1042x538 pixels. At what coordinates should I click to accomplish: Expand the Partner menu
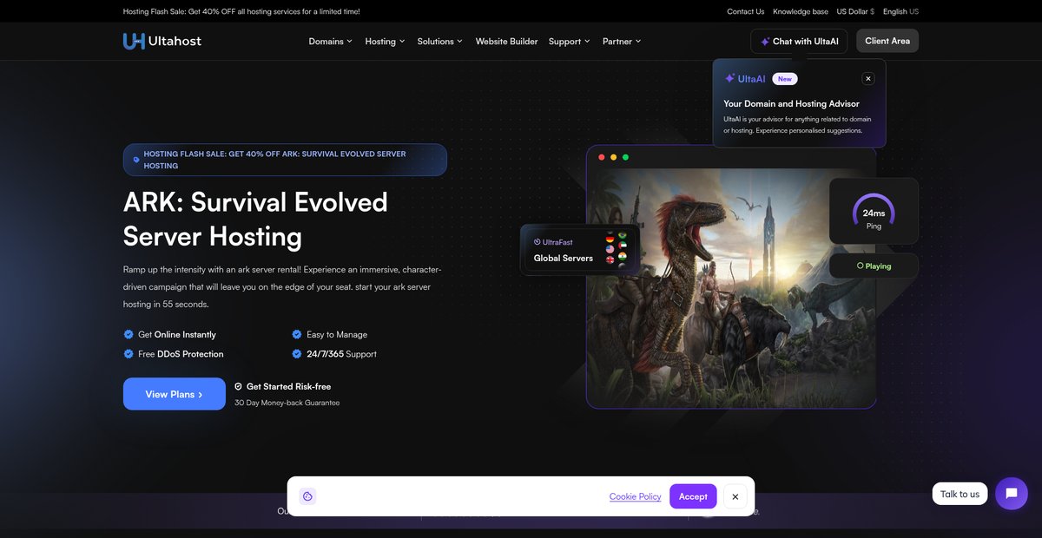point(622,42)
